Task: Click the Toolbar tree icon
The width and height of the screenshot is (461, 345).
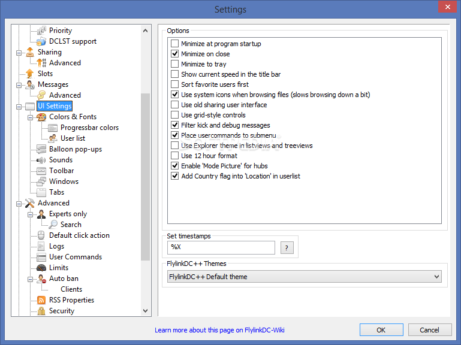Action: tap(41, 171)
